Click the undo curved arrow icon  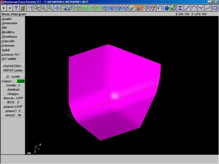(160, 8)
